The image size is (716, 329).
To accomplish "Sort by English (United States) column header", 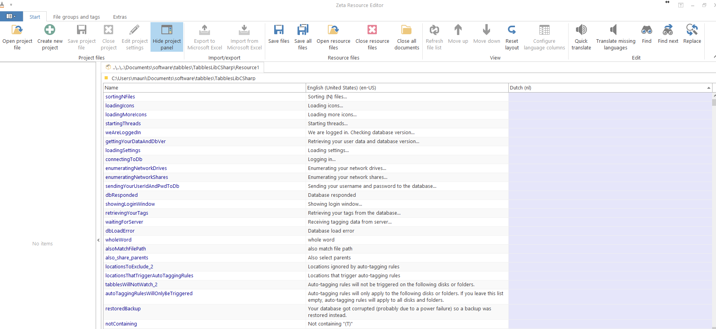I will 407,87.
